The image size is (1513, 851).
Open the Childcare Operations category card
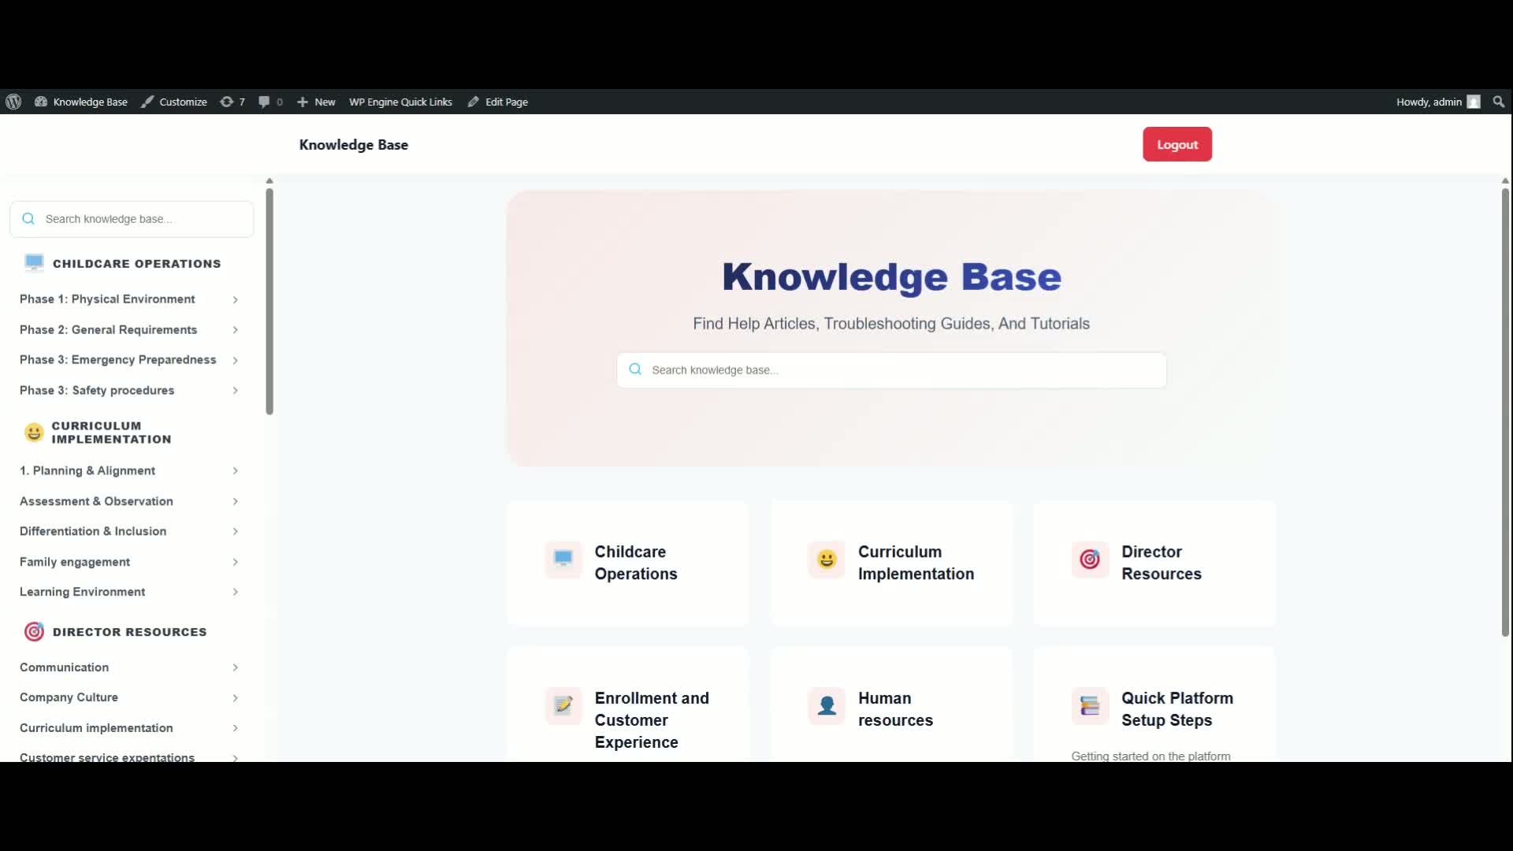pos(628,563)
